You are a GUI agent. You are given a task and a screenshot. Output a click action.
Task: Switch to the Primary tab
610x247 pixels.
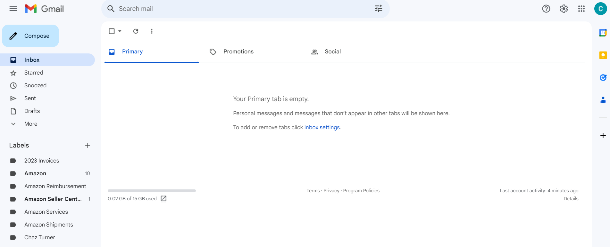[152, 52]
